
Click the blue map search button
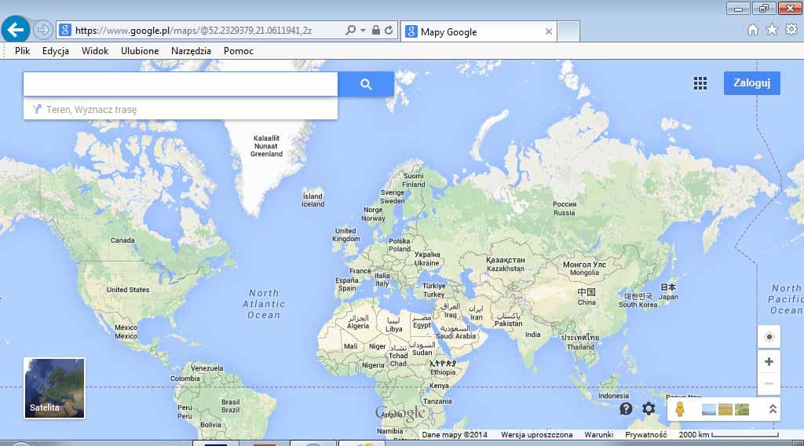click(366, 83)
